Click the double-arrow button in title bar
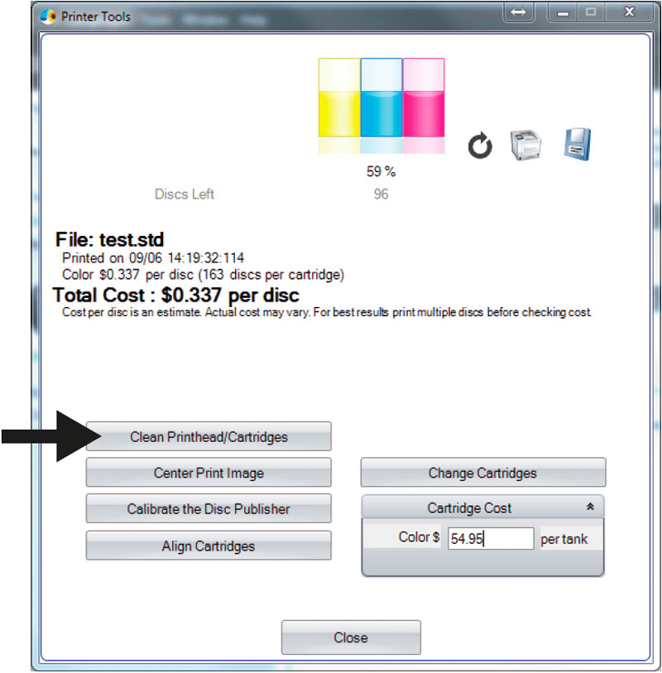Screen dimensions: 662x673 point(518,12)
